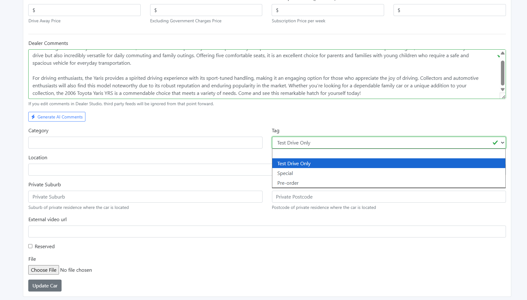This screenshot has width=527, height=300.
Task: Select the blank option in the Tag list
Action: click(388, 154)
